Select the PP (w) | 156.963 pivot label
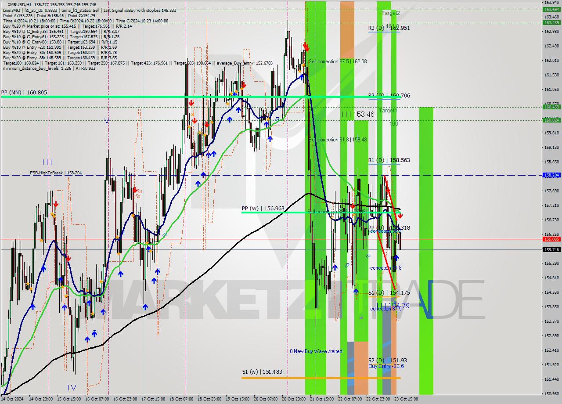 pyautogui.click(x=263, y=209)
